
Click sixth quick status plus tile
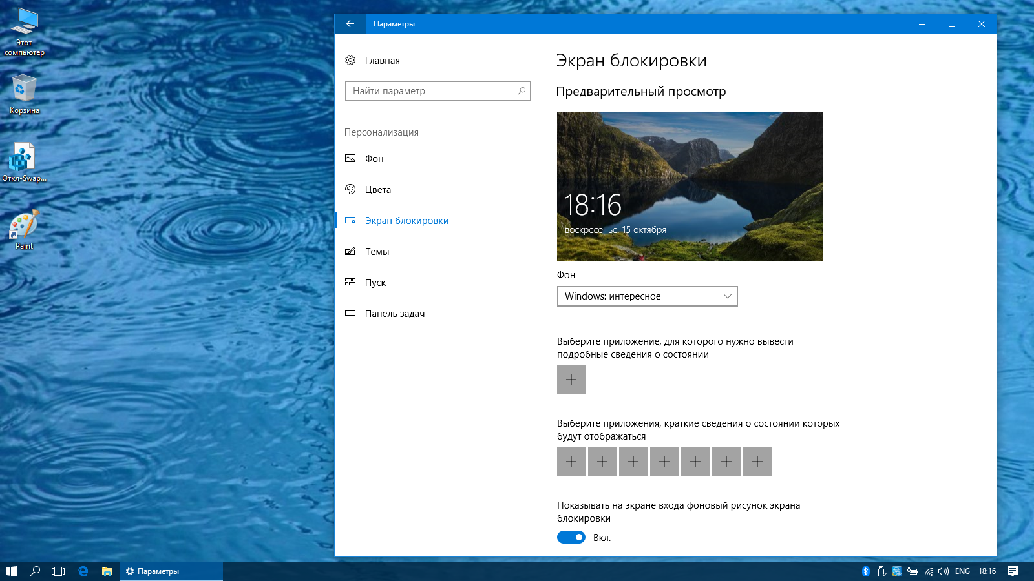726,462
